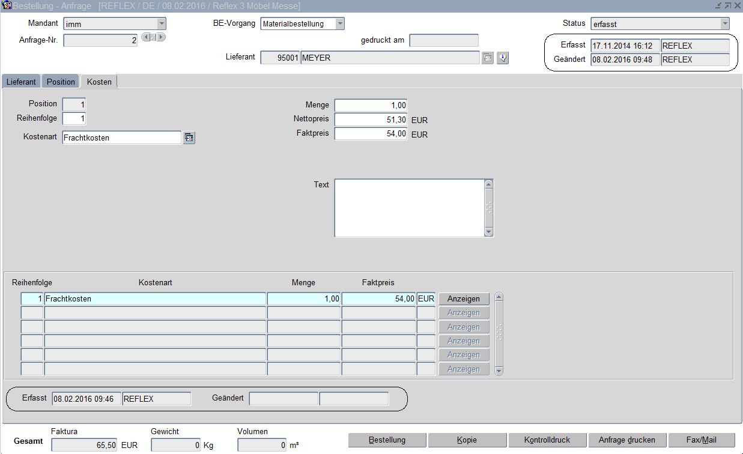Click the Fax/Mail button
743x454 pixels.
[701, 440]
